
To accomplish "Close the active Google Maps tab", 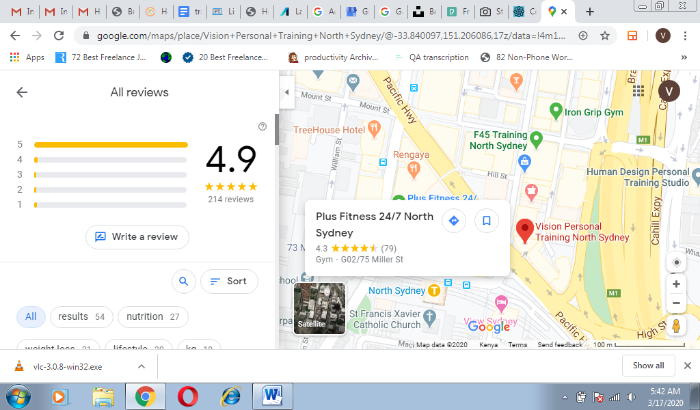I will [564, 12].
